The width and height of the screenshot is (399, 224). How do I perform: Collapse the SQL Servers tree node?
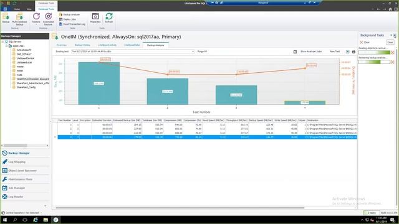click(2, 42)
